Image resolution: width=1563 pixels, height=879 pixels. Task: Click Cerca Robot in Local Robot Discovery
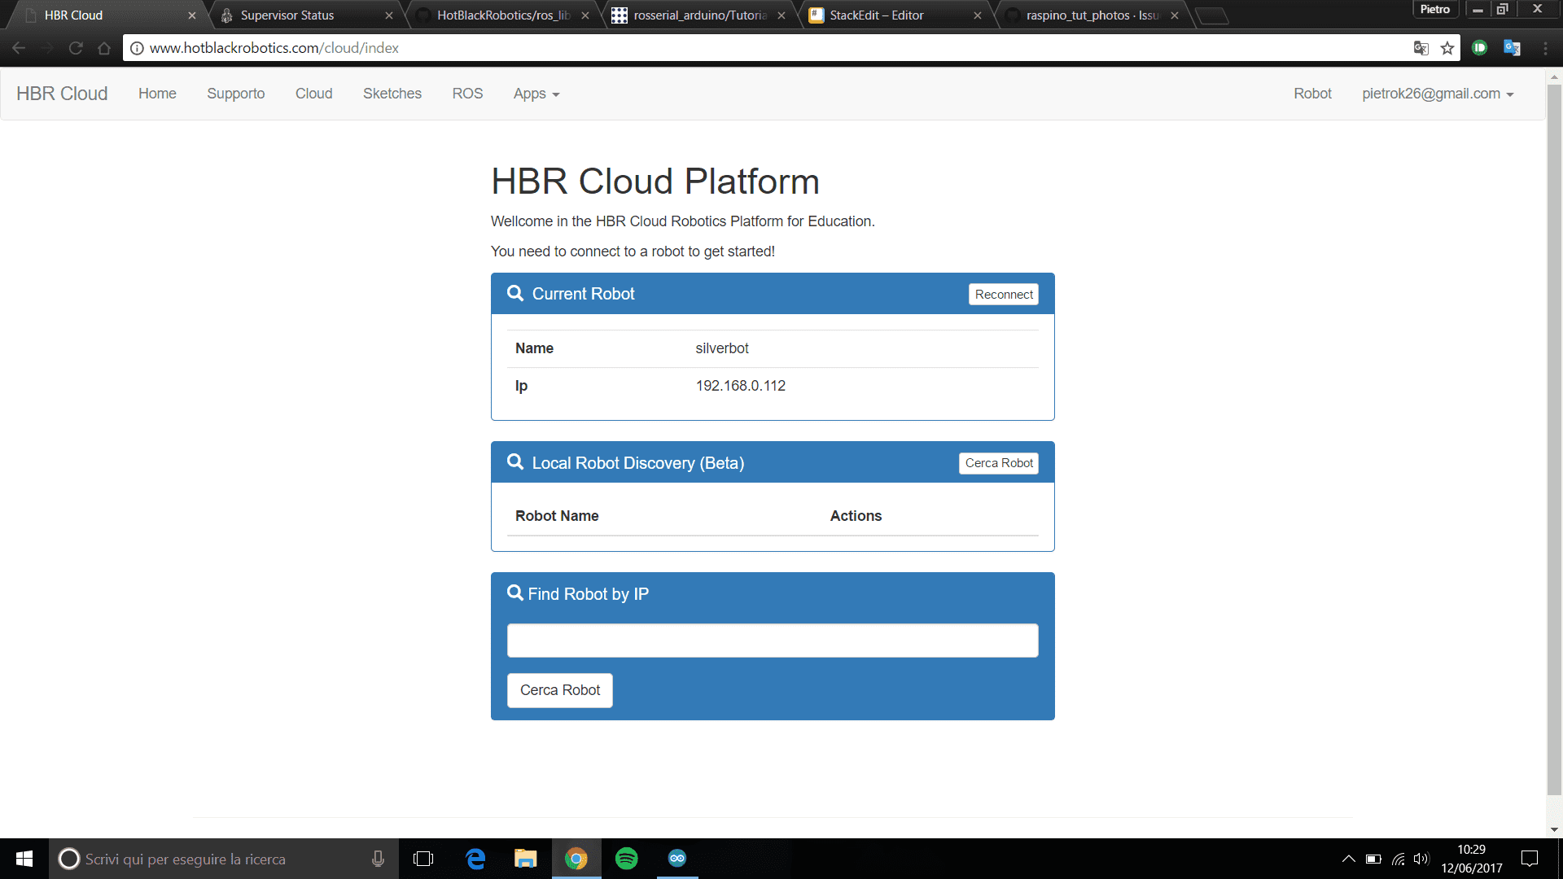[x=998, y=463]
